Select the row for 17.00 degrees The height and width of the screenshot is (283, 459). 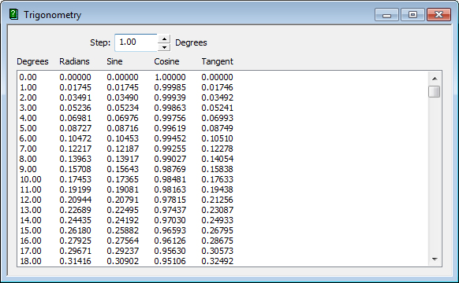click(222, 251)
